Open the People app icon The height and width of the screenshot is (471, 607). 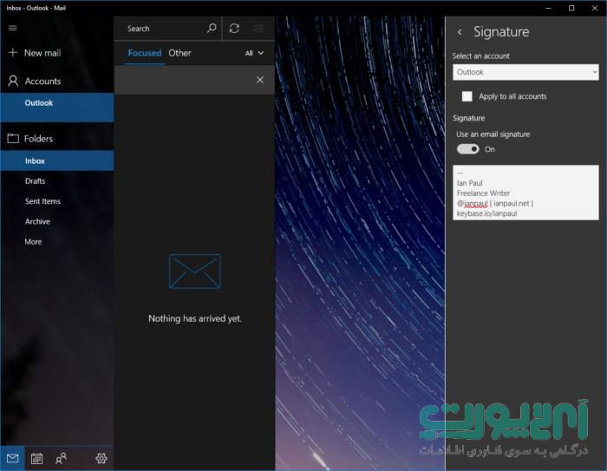pos(62,459)
